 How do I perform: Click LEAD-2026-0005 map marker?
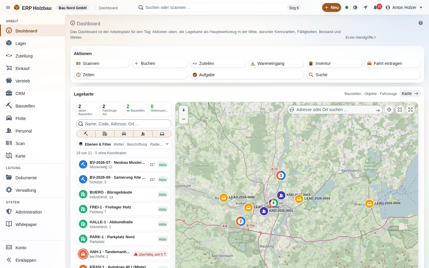[x=224, y=198]
